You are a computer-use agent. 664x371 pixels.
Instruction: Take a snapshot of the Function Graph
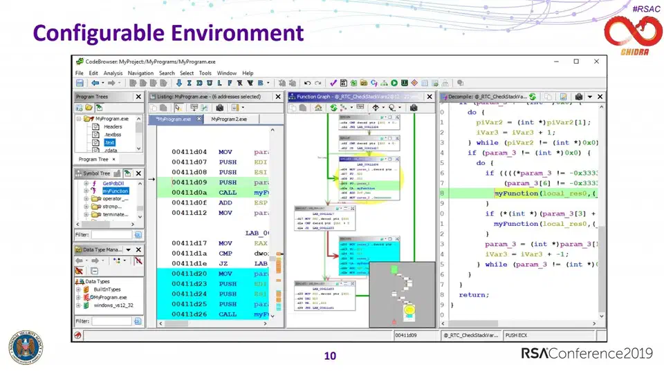(x=414, y=108)
